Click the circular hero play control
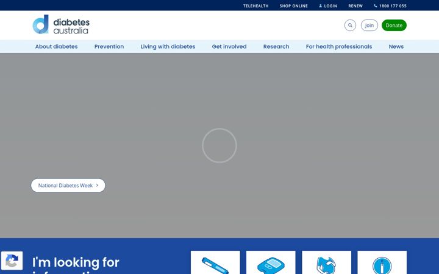This screenshot has width=439, height=274. 220,146
